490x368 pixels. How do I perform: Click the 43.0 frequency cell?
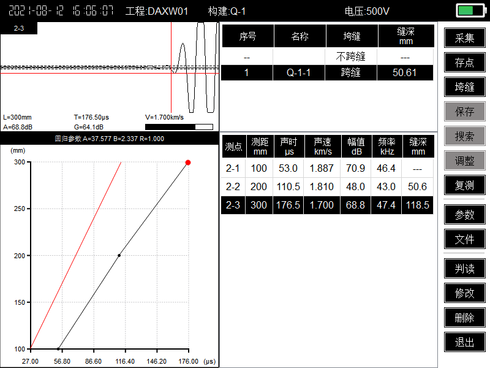pos(386,187)
